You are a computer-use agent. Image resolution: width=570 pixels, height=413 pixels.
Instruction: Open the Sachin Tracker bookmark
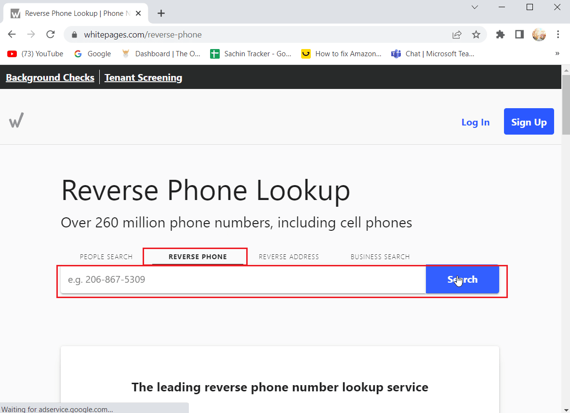click(251, 54)
